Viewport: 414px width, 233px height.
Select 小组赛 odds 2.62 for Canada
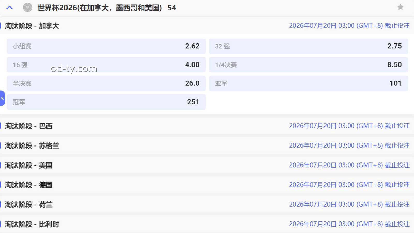(106, 46)
